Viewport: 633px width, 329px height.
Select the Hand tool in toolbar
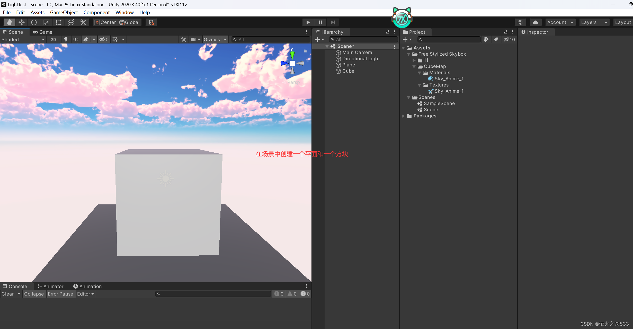pyautogui.click(x=9, y=22)
